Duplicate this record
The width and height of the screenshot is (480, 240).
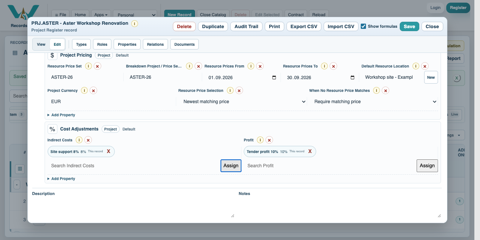213,27
